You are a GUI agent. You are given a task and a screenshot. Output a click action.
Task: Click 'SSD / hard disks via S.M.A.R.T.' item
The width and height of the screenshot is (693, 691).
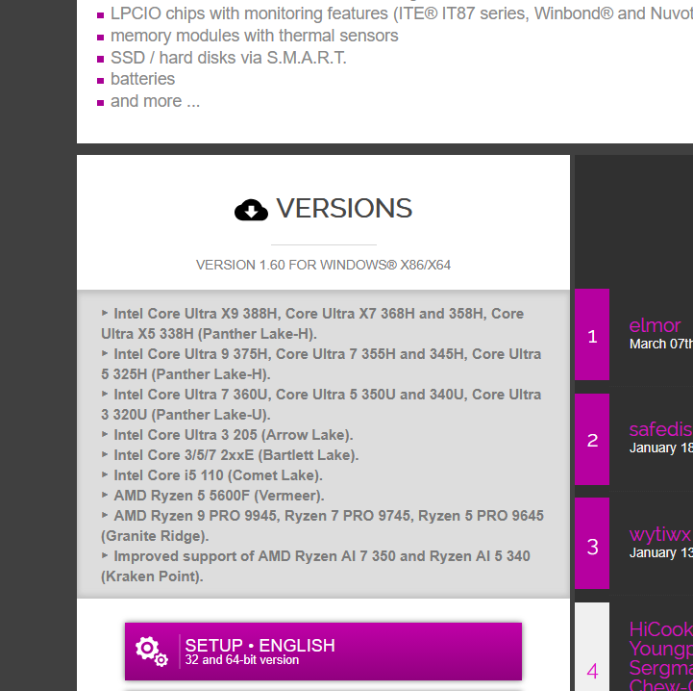point(229,58)
